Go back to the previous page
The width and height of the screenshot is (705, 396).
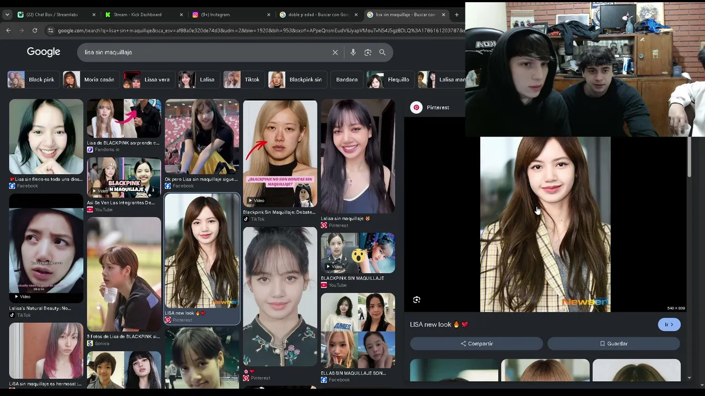click(8, 31)
